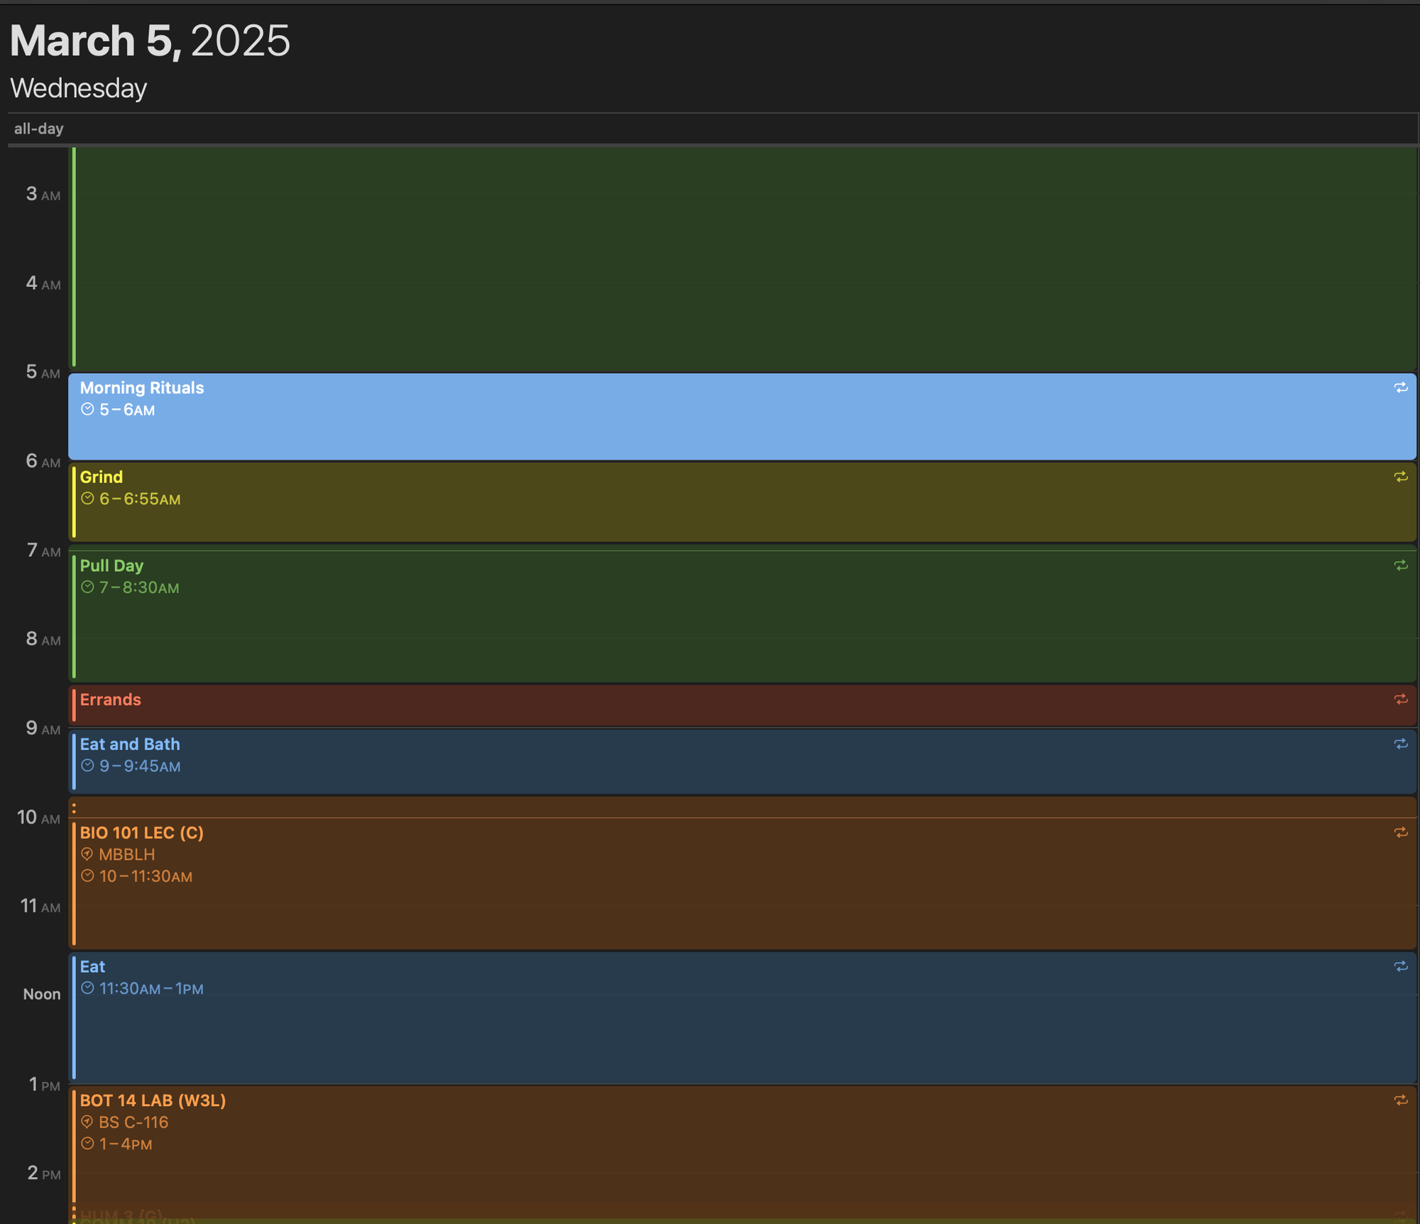
Task: Click the repeat icon on Pull Day event
Action: click(1400, 566)
